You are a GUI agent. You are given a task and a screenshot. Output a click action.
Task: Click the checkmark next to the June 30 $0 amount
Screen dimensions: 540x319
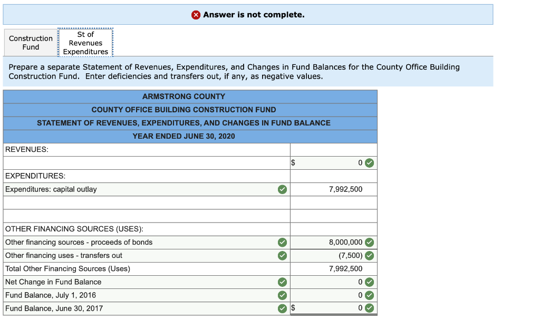(369, 308)
